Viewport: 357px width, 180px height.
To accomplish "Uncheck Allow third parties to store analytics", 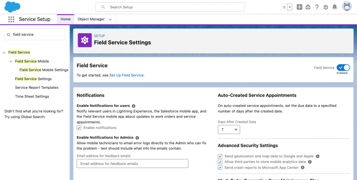I will pyautogui.click(x=220, y=162).
